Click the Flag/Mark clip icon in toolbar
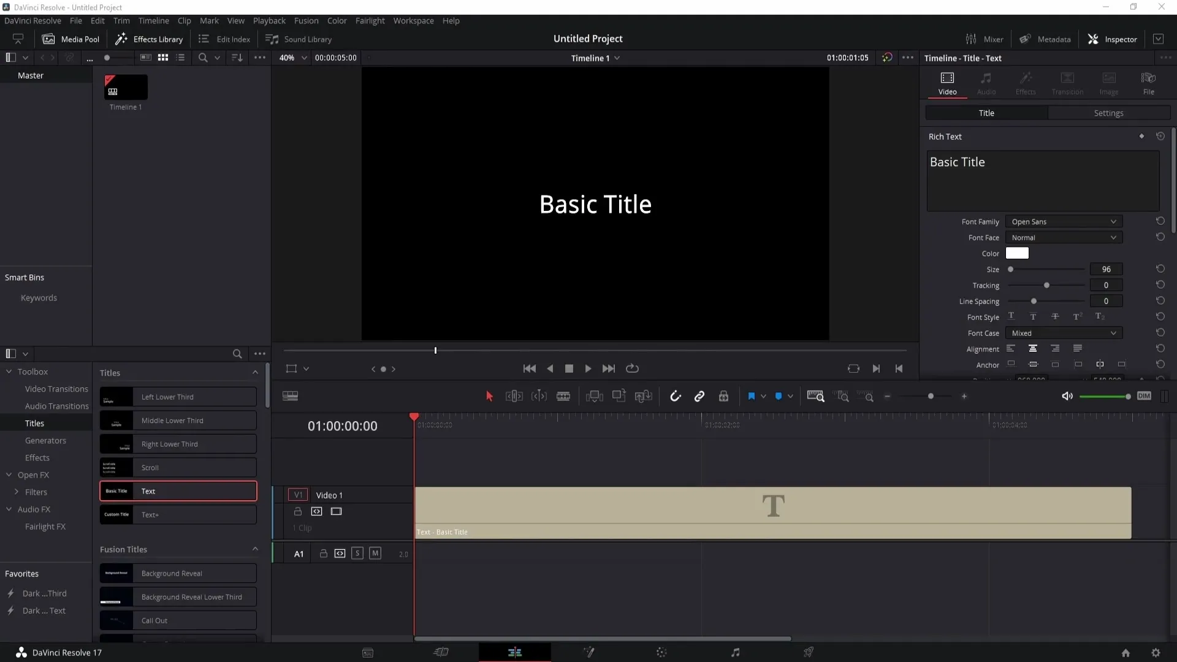Screen dimensions: 1177x662 pyautogui.click(x=751, y=395)
